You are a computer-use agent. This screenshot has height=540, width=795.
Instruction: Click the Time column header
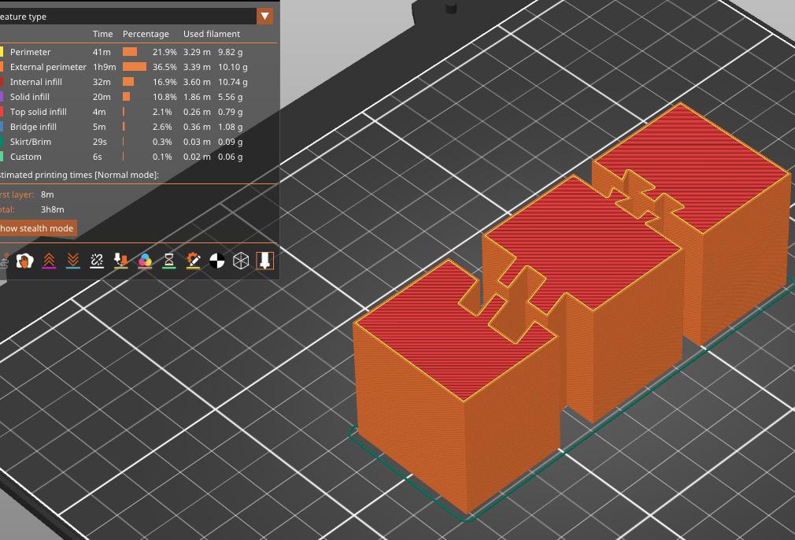pos(102,34)
